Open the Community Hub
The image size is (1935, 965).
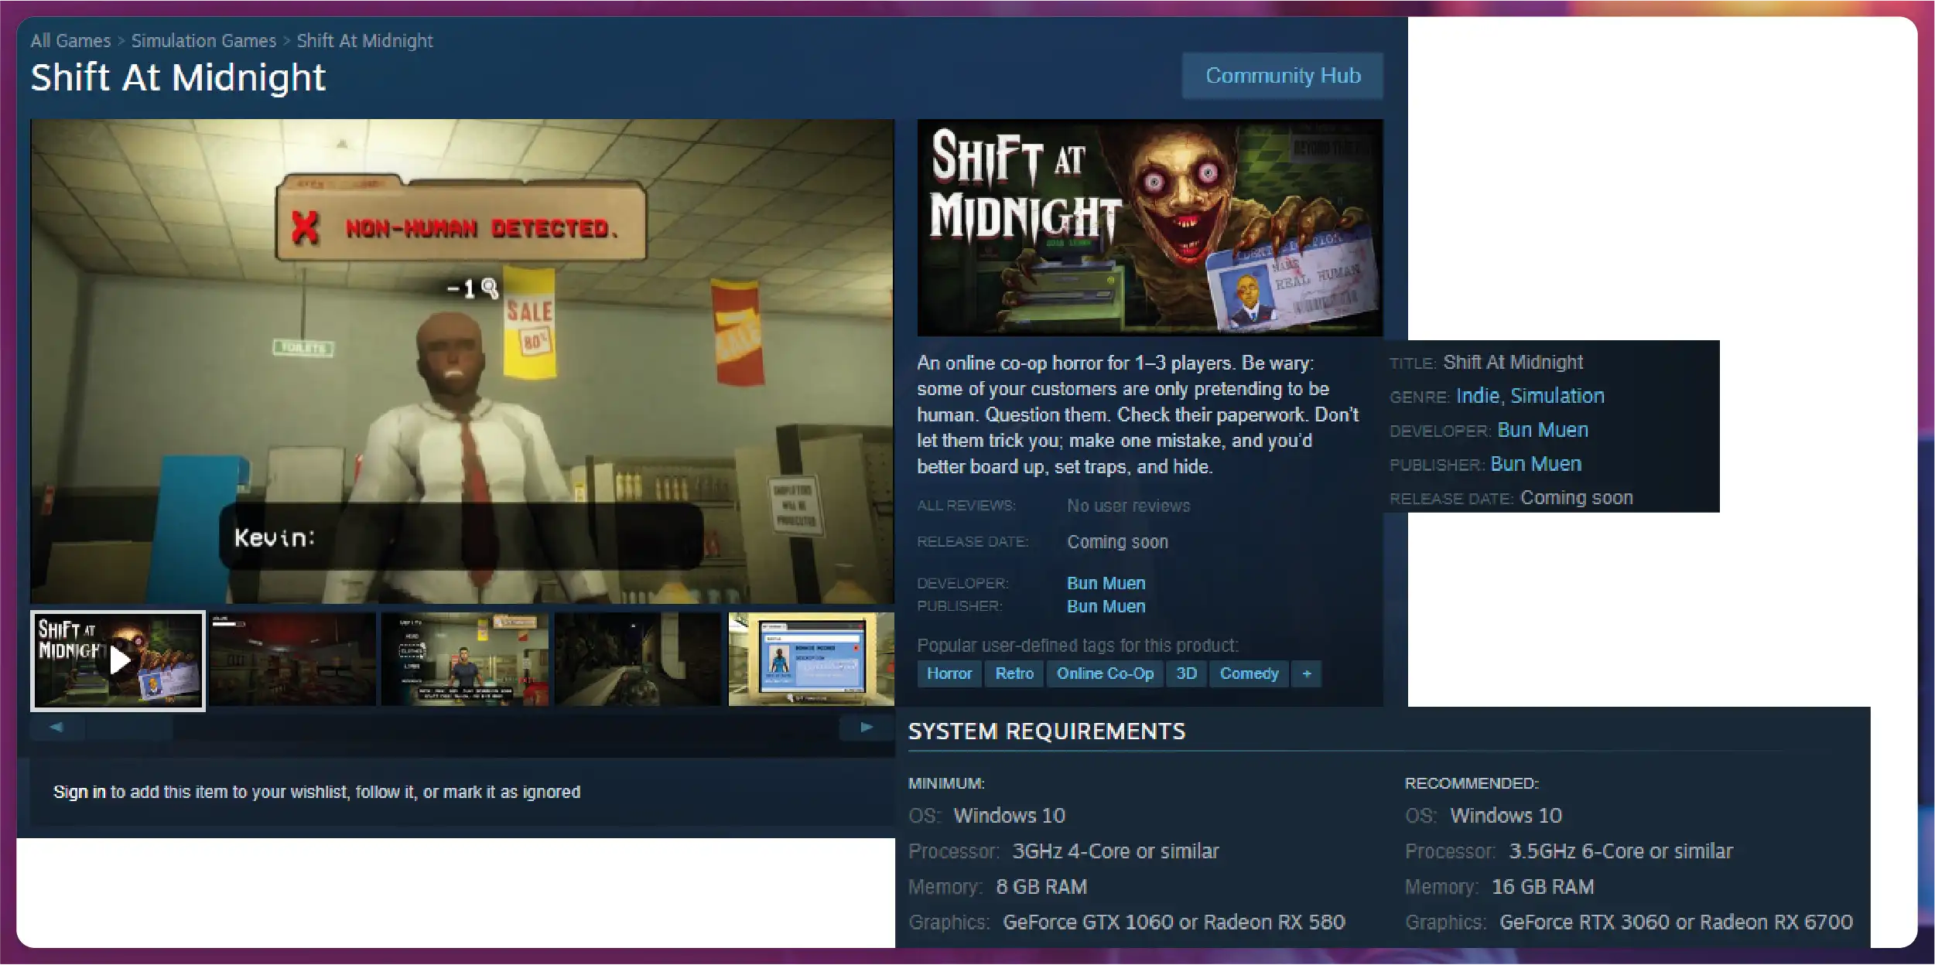pos(1282,76)
